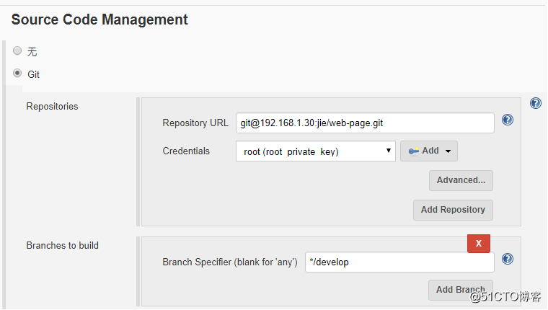Click the Advanced... button
The width and height of the screenshot is (548, 310).
[x=461, y=180]
